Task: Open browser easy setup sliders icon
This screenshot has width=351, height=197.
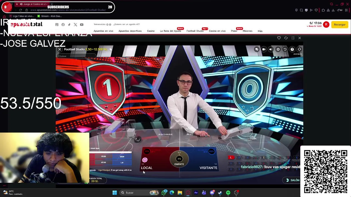Action: click(346, 10)
